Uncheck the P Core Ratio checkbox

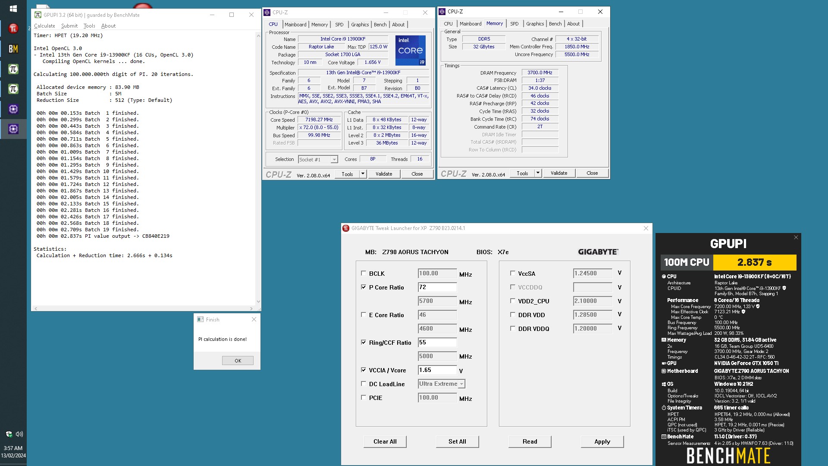(x=364, y=287)
